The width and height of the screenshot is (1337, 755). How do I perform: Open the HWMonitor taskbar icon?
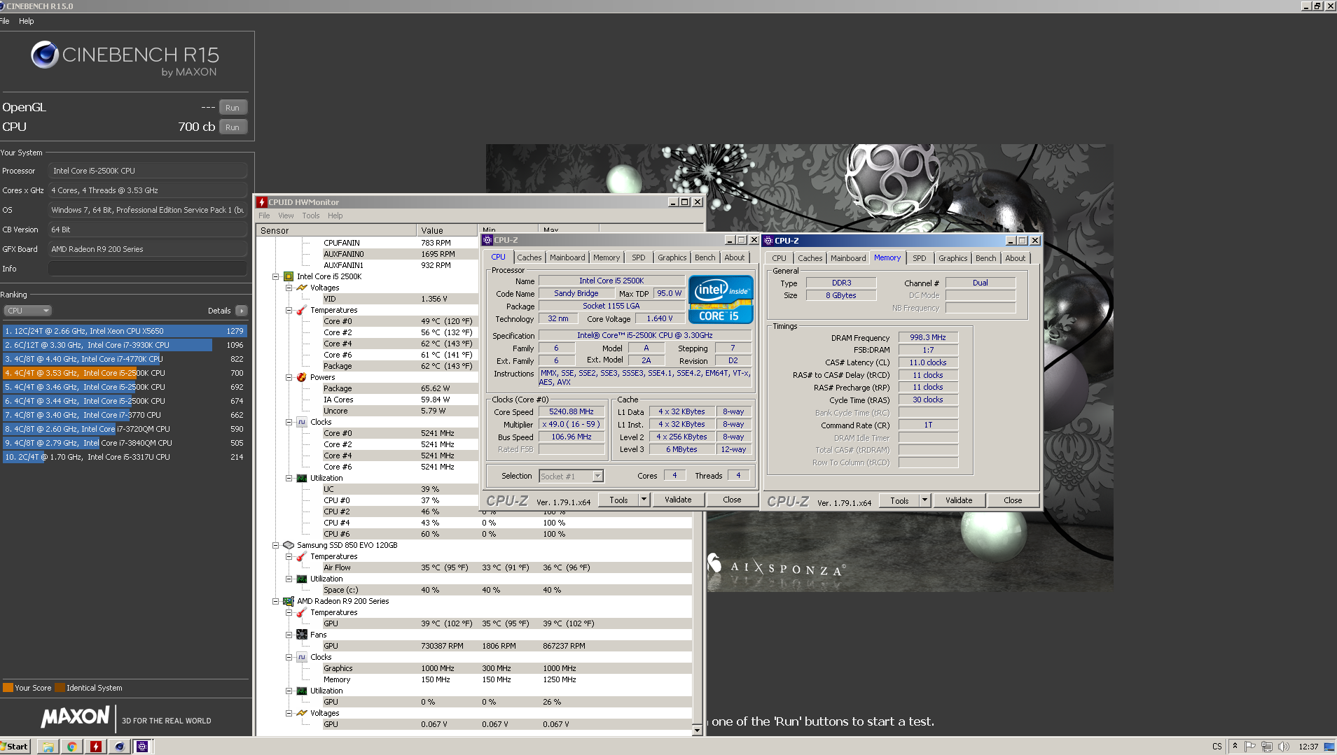coord(96,747)
